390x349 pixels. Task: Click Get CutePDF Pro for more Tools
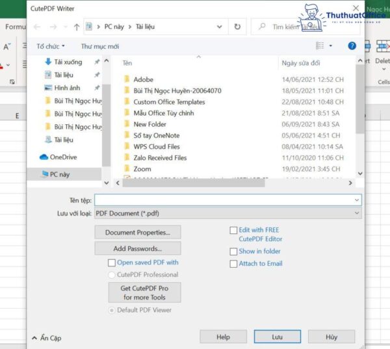[x=144, y=292]
